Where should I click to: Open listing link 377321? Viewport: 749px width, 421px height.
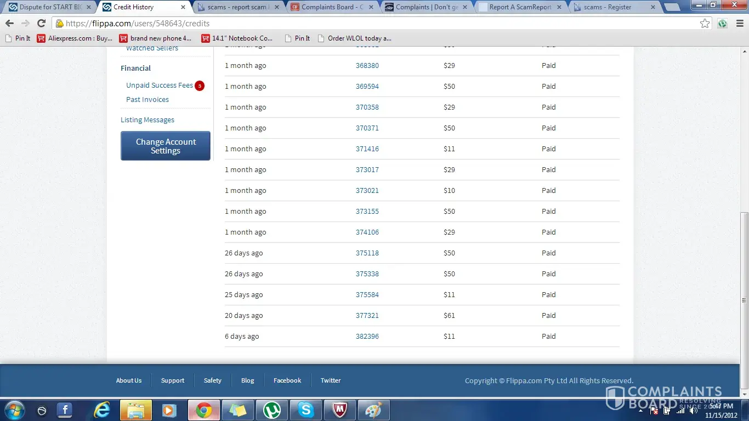tap(367, 316)
